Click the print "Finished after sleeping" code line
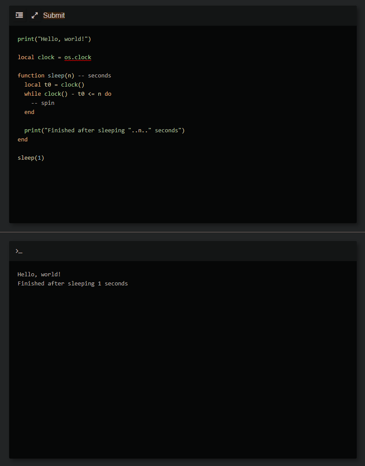This screenshot has height=466, width=365. click(104, 131)
